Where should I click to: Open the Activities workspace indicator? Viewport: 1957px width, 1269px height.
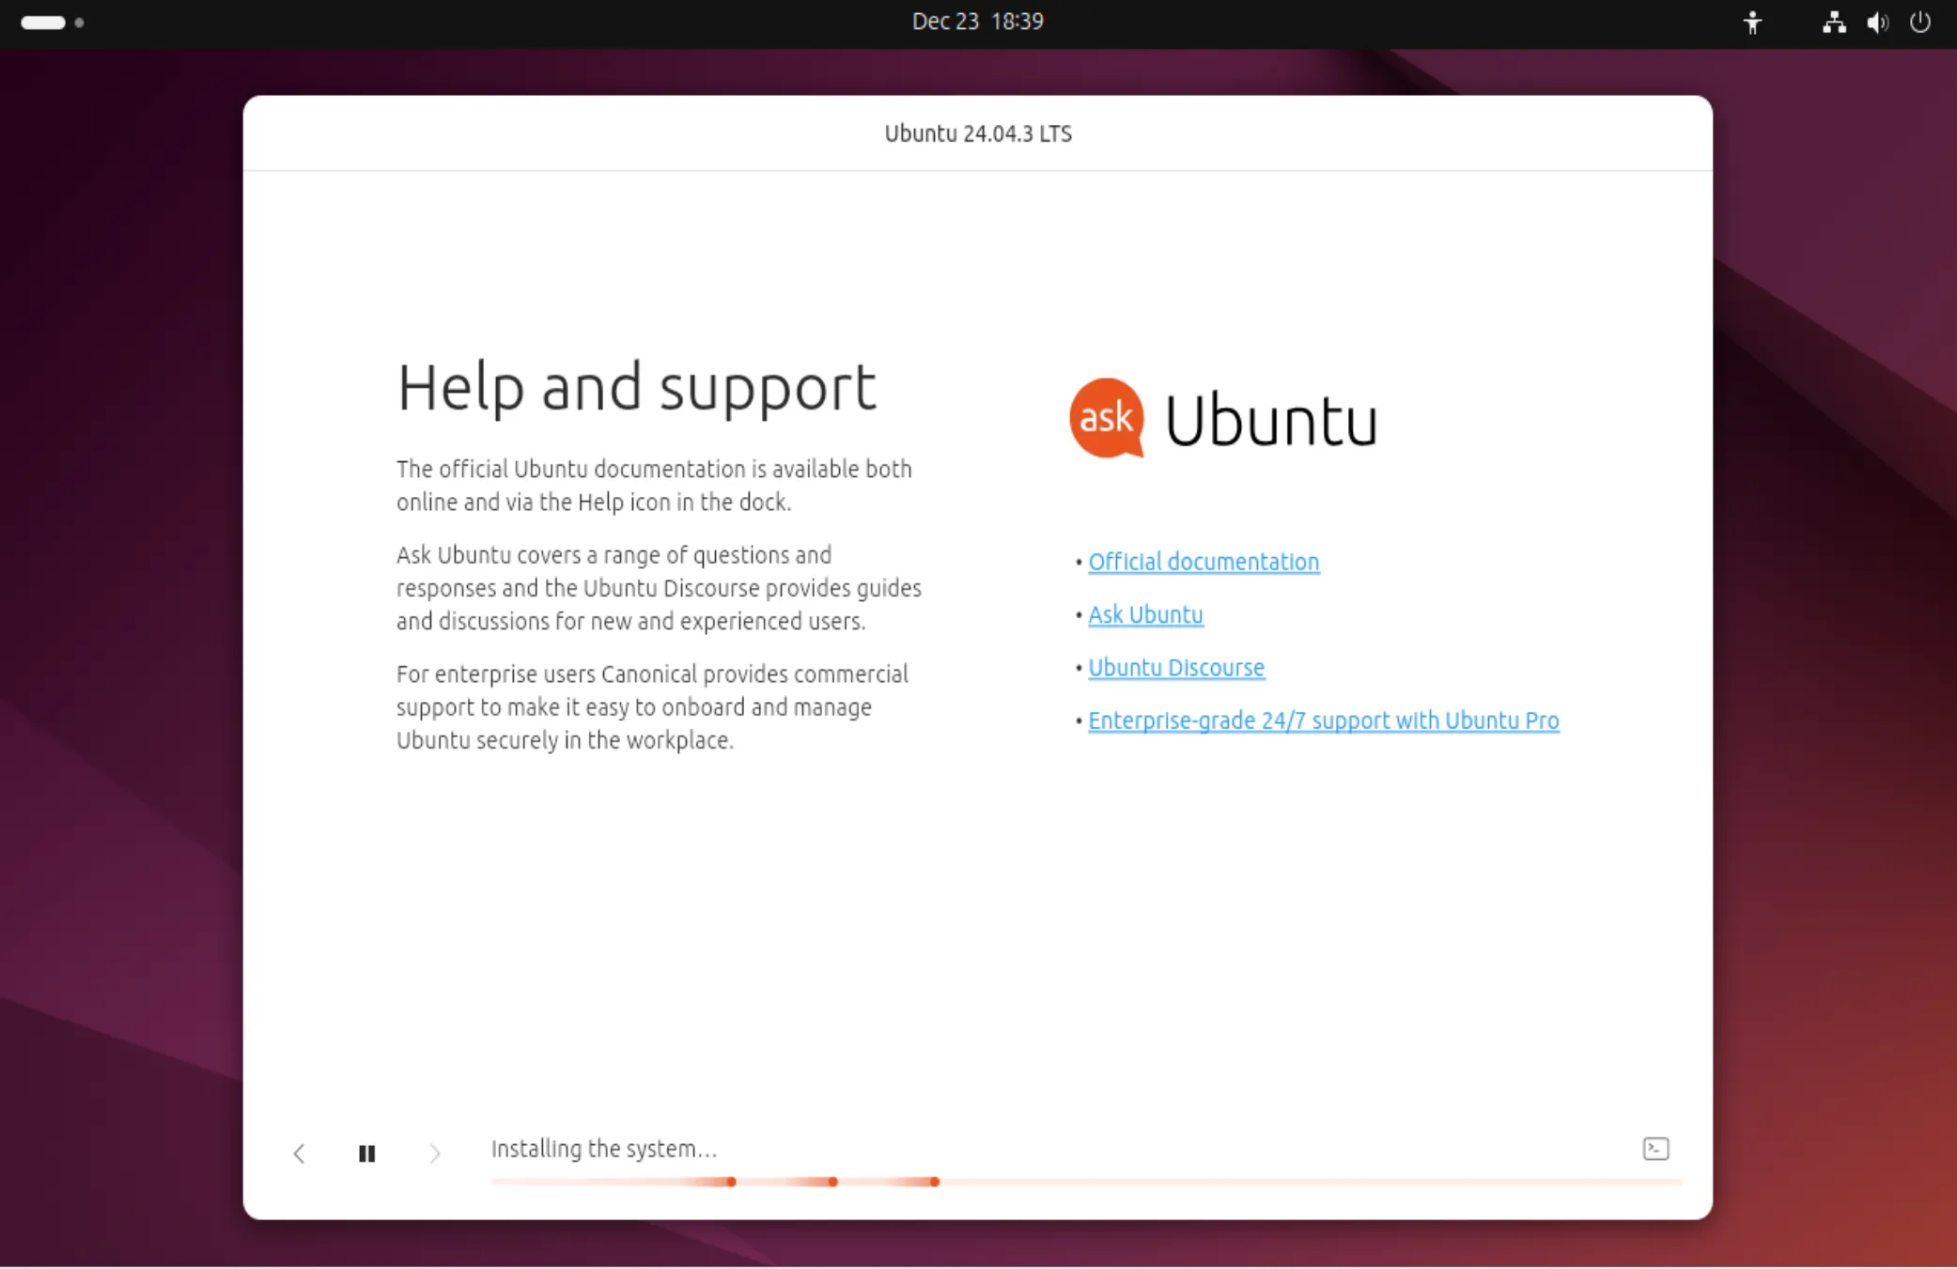tap(53, 23)
